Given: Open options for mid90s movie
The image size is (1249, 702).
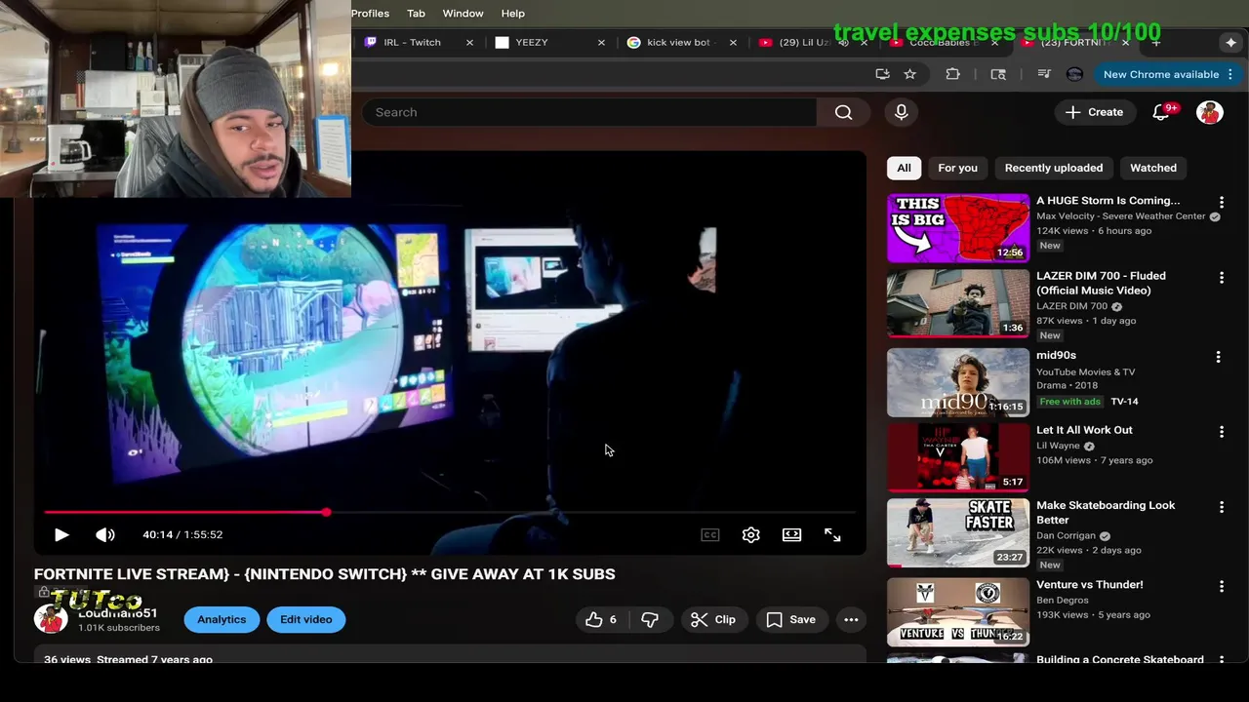Looking at the screenshot, I should pos(1218,357).
